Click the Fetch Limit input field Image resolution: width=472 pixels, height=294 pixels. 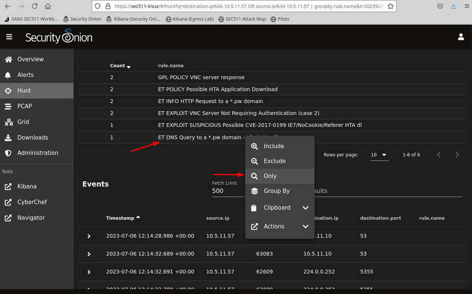click(227, 191)
